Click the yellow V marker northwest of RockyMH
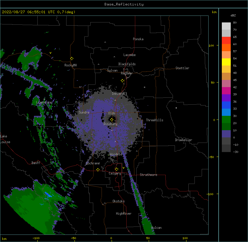The width and height of the screenshot is (248, 242). 50,53
